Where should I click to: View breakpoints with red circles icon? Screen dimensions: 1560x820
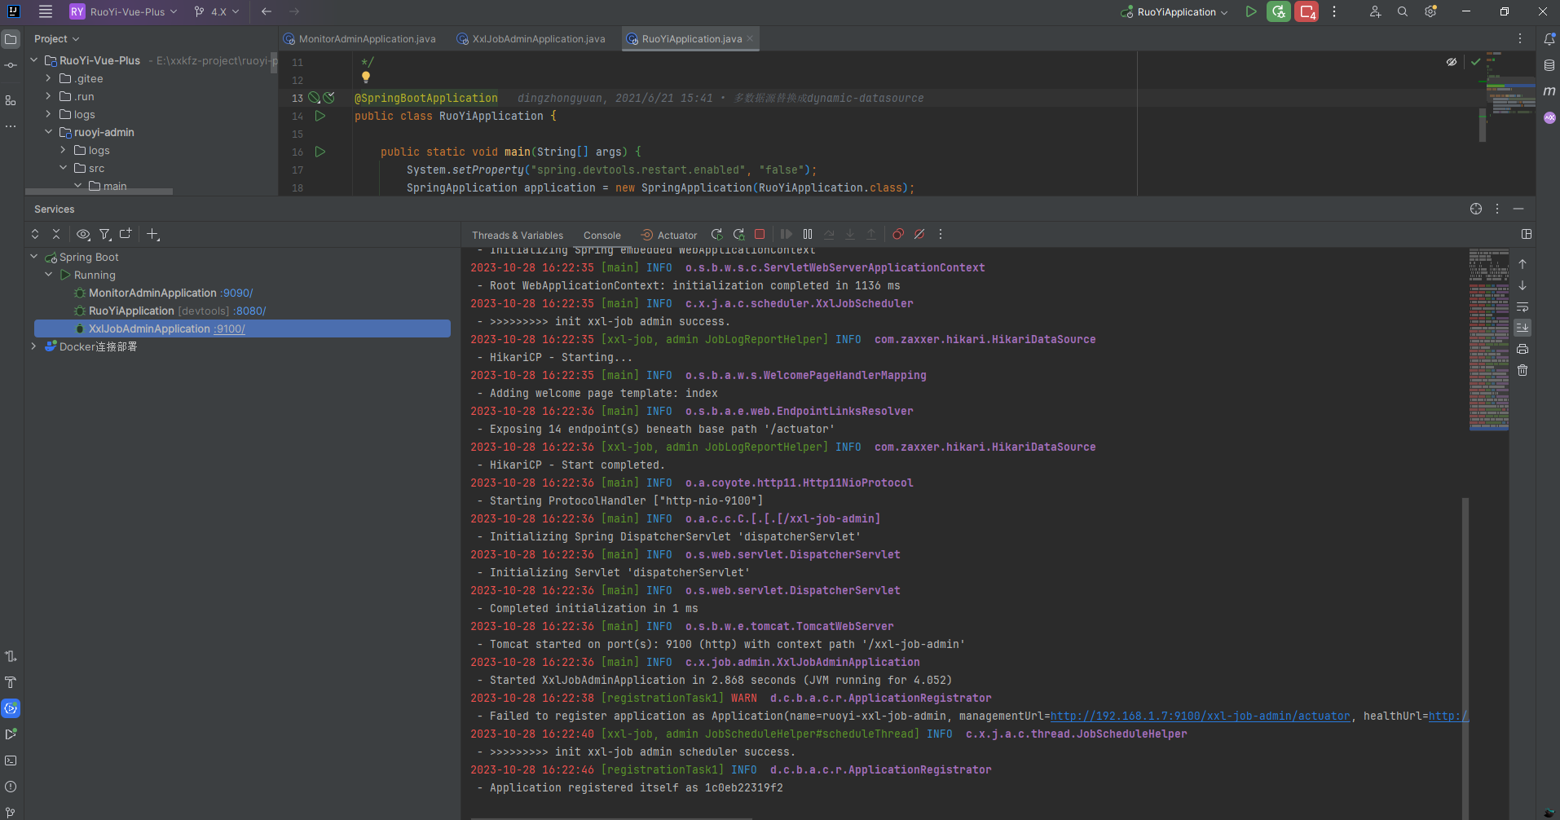point(898,234)
